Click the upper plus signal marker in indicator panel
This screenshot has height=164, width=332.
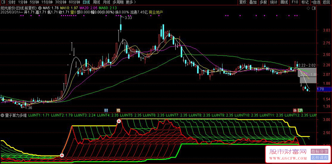click(119, 121)
